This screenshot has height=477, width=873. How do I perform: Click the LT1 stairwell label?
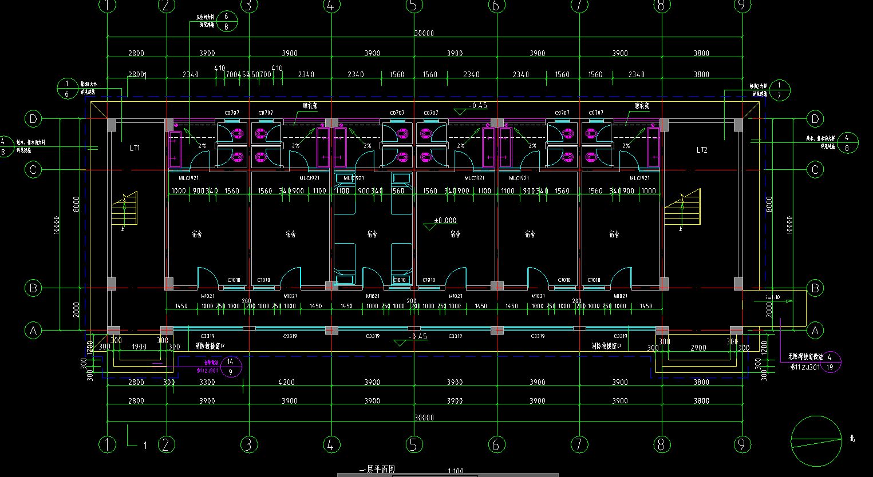point(135,149)
